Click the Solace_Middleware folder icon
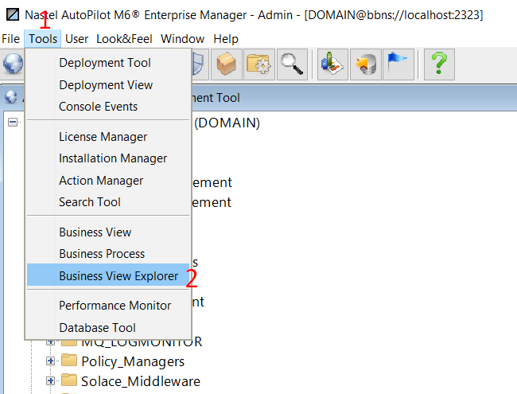Image resolution: width=517 pixels, height=394 pixels. [69, 380]
